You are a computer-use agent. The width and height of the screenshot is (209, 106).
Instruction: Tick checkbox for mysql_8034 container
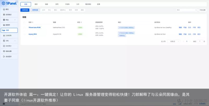coord(24,34)
